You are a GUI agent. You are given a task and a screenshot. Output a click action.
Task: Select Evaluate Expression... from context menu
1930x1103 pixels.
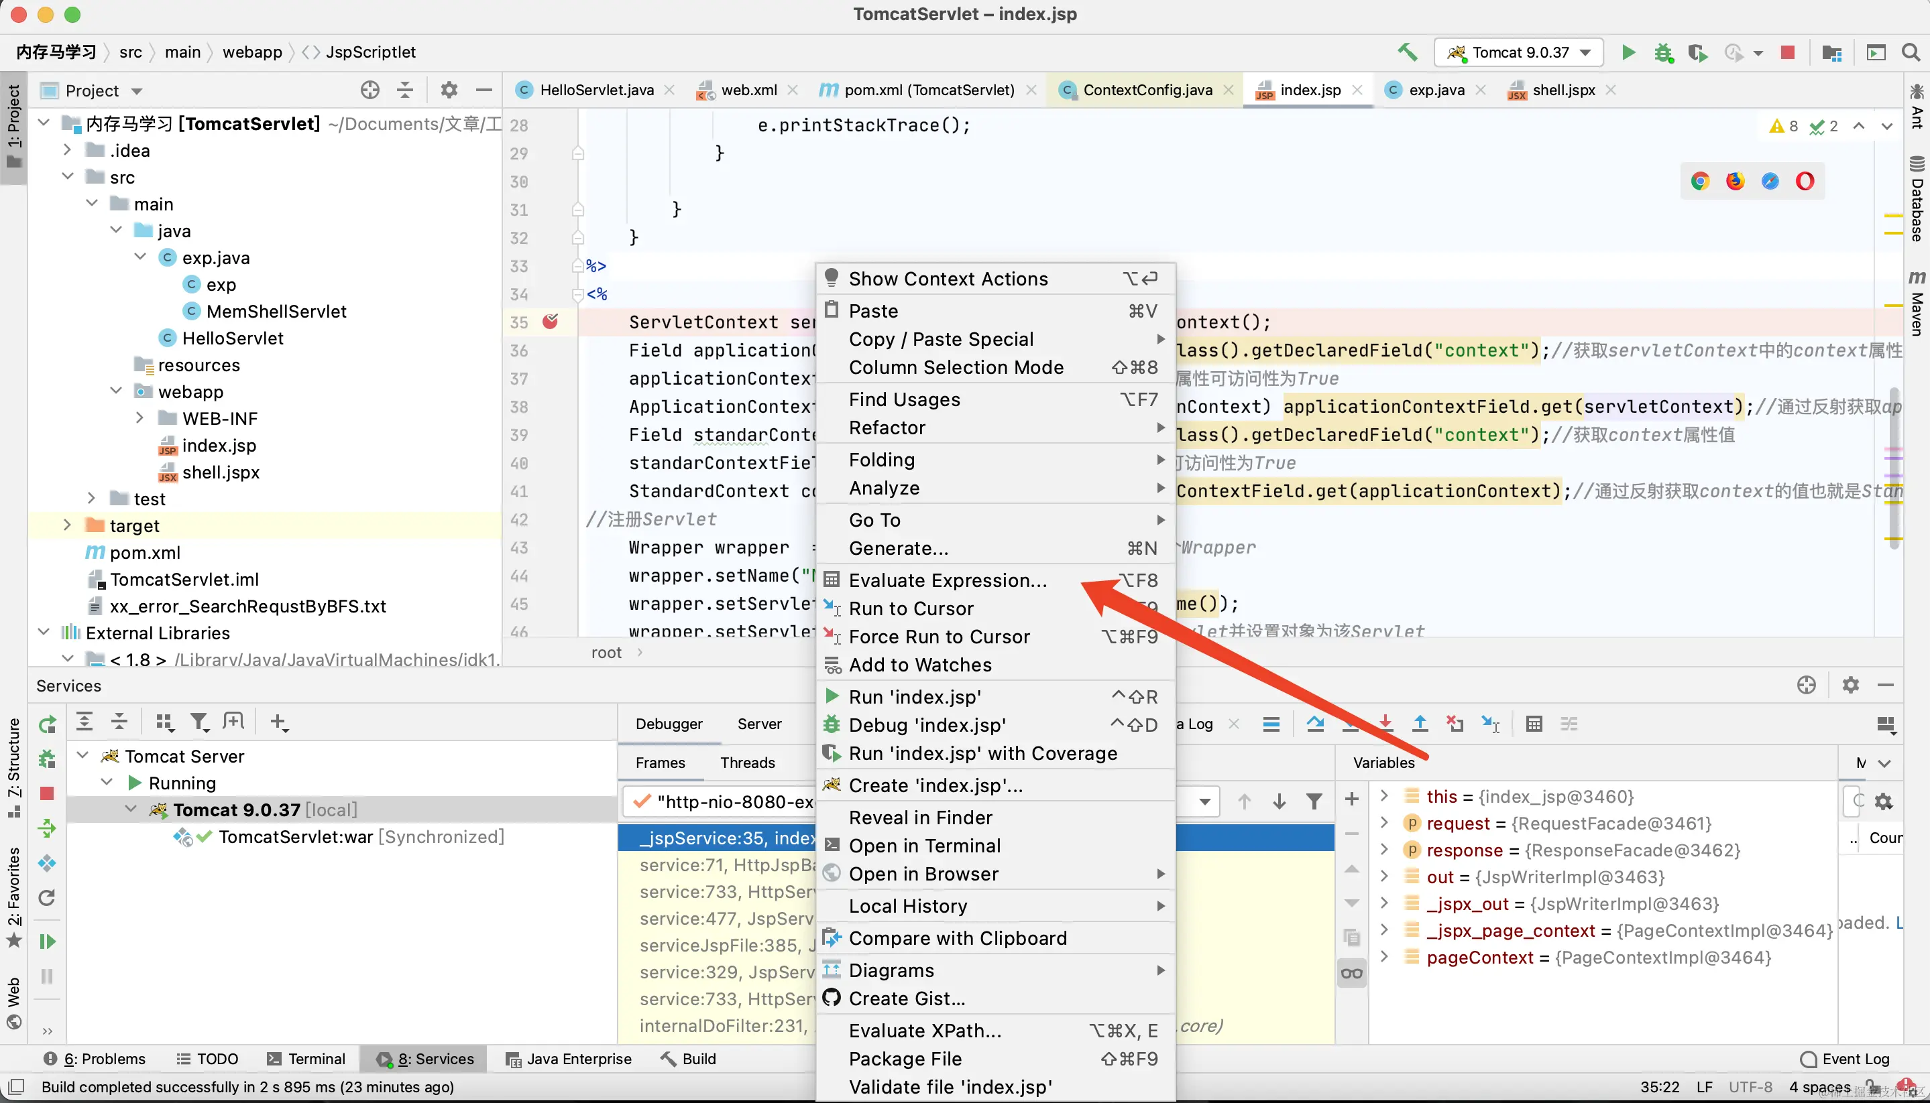point(948,580)
